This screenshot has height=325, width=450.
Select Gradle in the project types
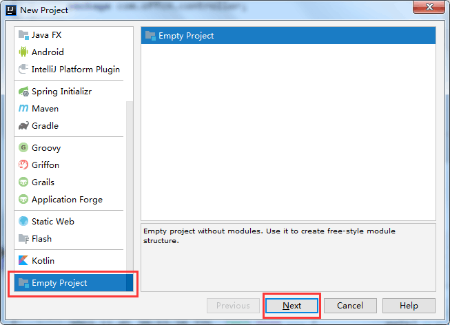click(70, 125)
